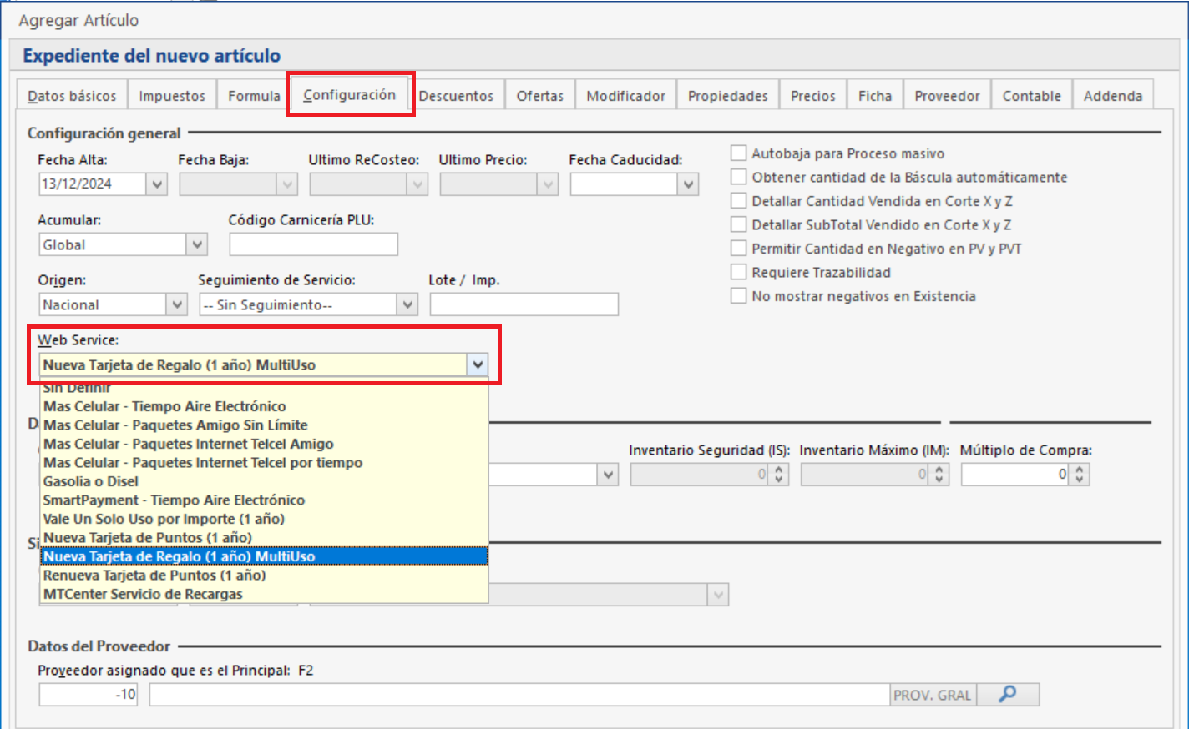Image resolution: width=1189 pixels, height=729 pixels.
Task: Open the Fecha Caducidad date dropdown
Action: (x=688, y=184)
